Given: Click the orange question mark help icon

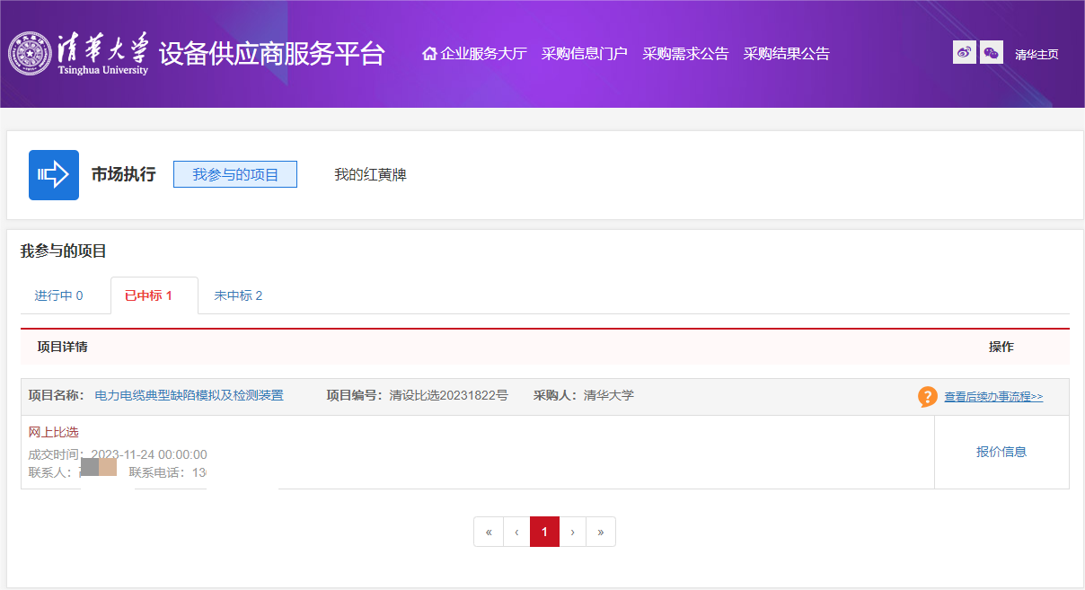Looking at the screenshot, I should coord(928,397).
